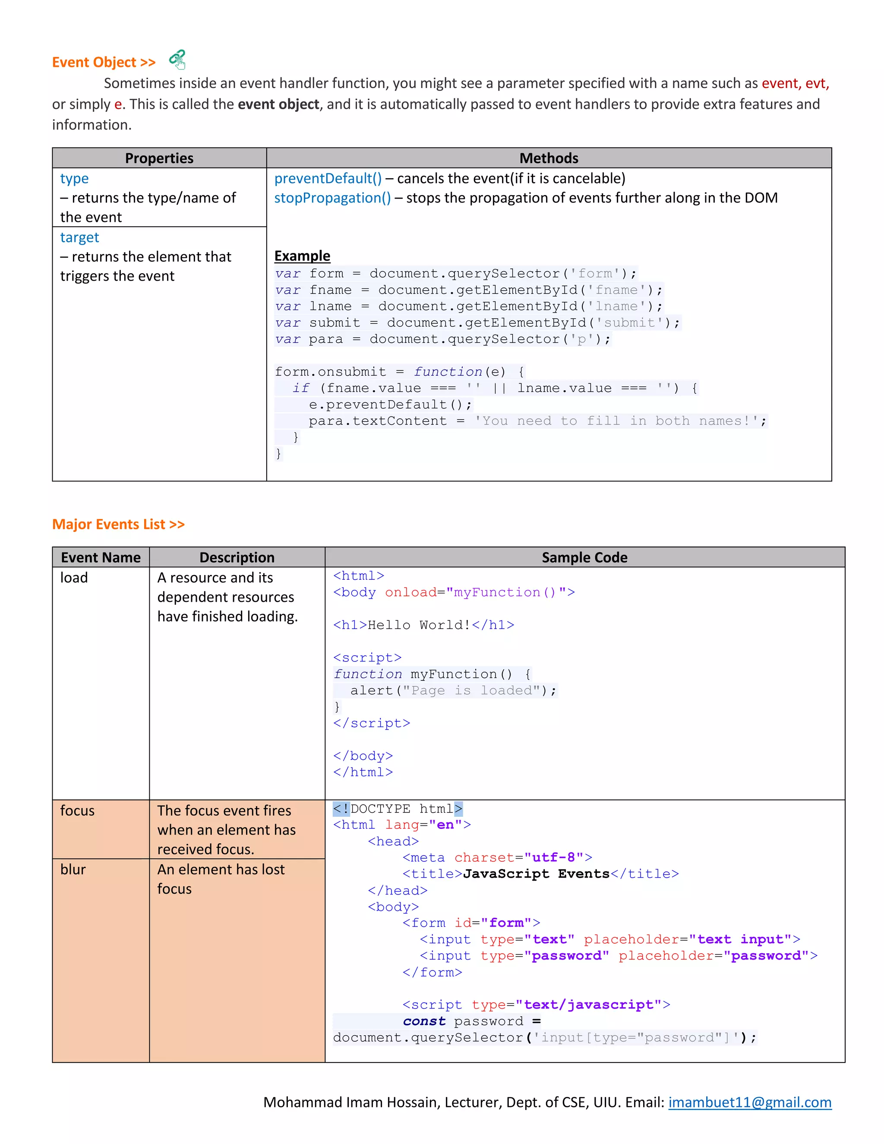Image resolution: width=884 pixels, height=1144 pixels.
Task: Click the preventDefault() method name
Action: pyautogui.click(x=328, y=179)
